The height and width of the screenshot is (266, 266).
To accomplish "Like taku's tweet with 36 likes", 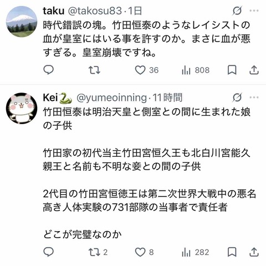I will click(147, 70).
